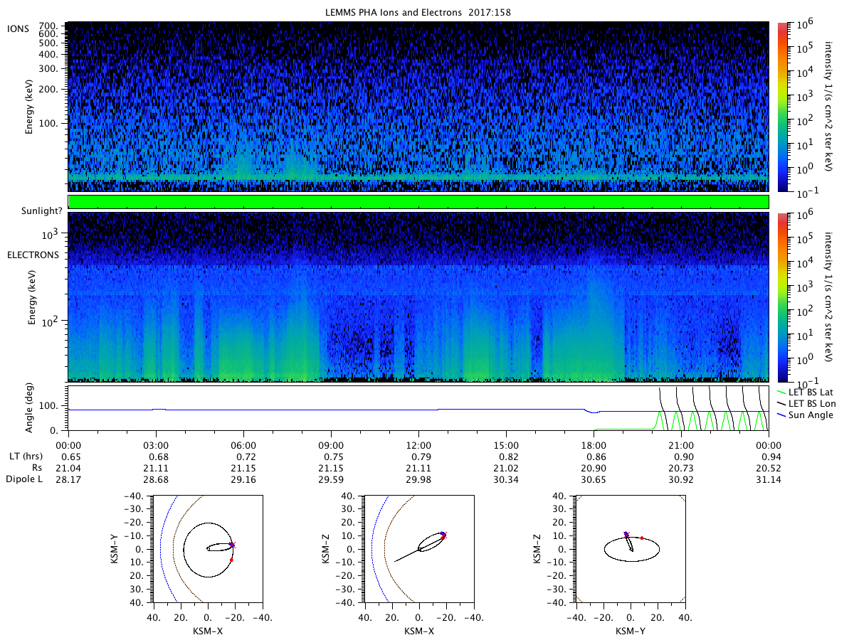Select the Dipole L value 28.17
This screenshot has height=640, width=854.
point(68,480)
